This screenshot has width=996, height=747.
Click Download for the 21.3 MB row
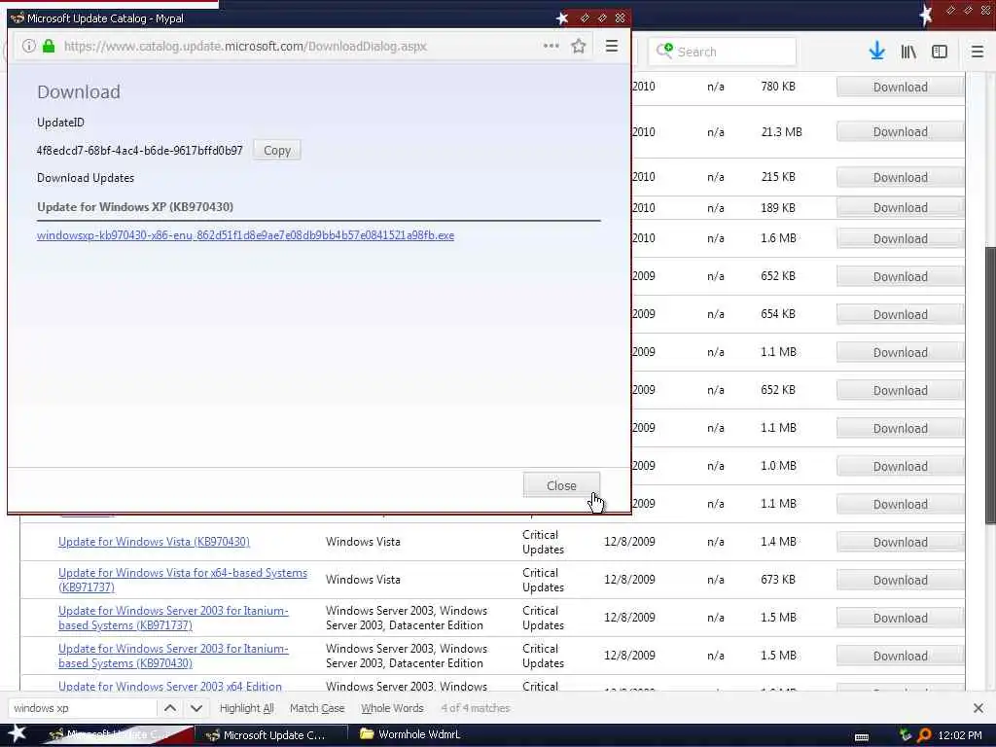900,131
